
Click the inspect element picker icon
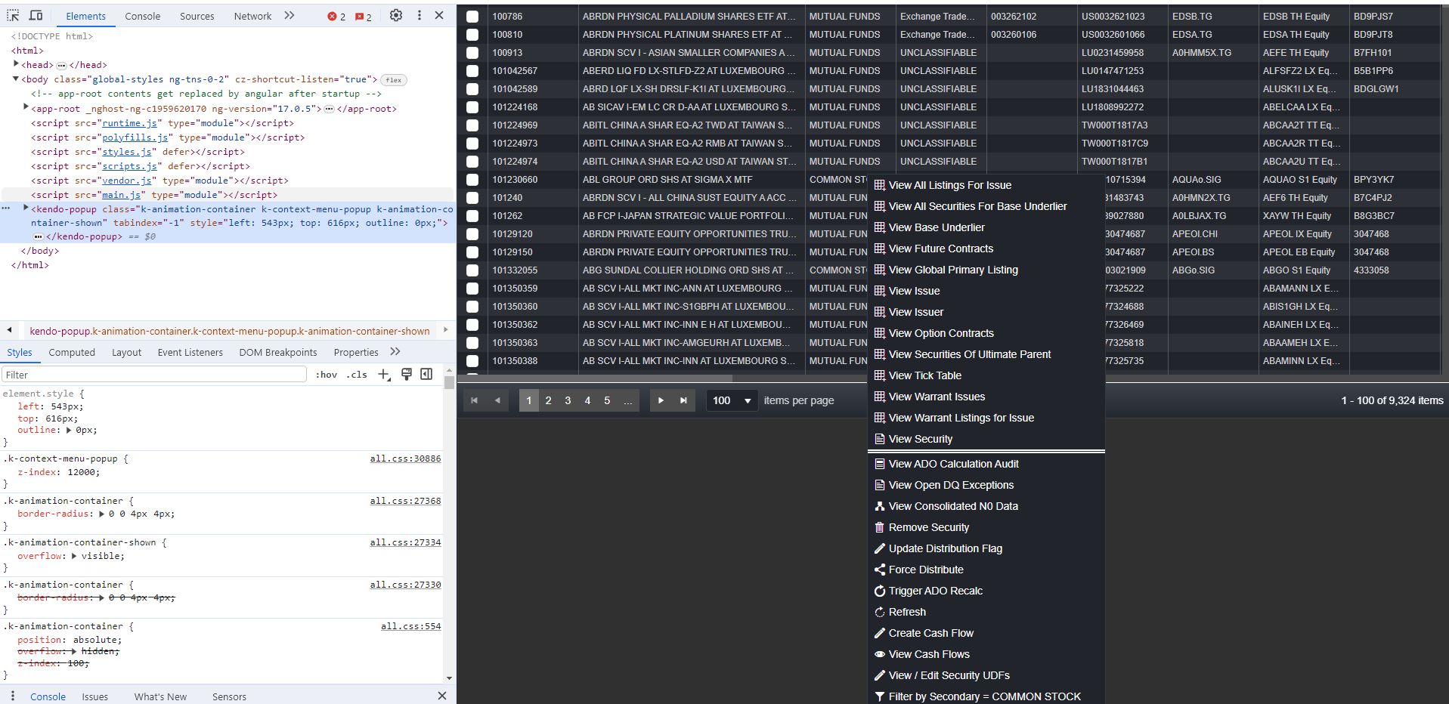[x=13, y=15]
